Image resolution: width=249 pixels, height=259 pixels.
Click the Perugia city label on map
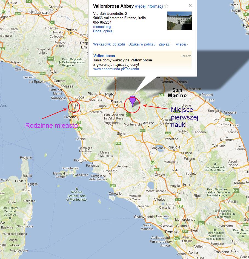pos(174,147)
